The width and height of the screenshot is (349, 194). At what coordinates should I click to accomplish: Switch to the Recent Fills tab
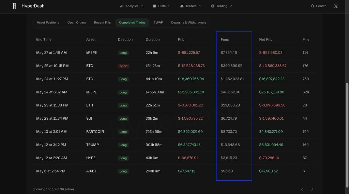click(102, 23)
